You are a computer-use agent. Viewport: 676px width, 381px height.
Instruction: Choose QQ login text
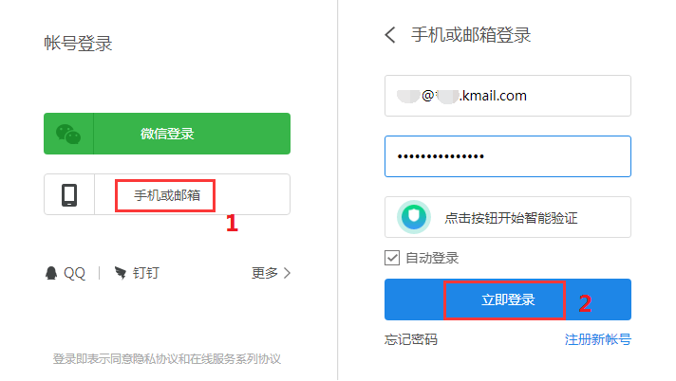(75, 273)
